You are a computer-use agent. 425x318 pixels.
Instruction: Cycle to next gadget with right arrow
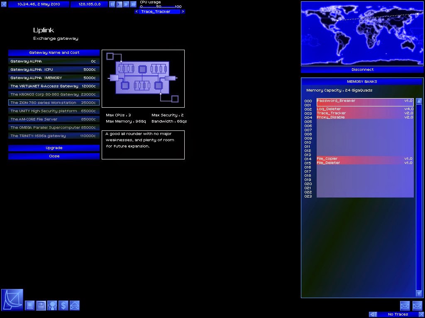183,11
